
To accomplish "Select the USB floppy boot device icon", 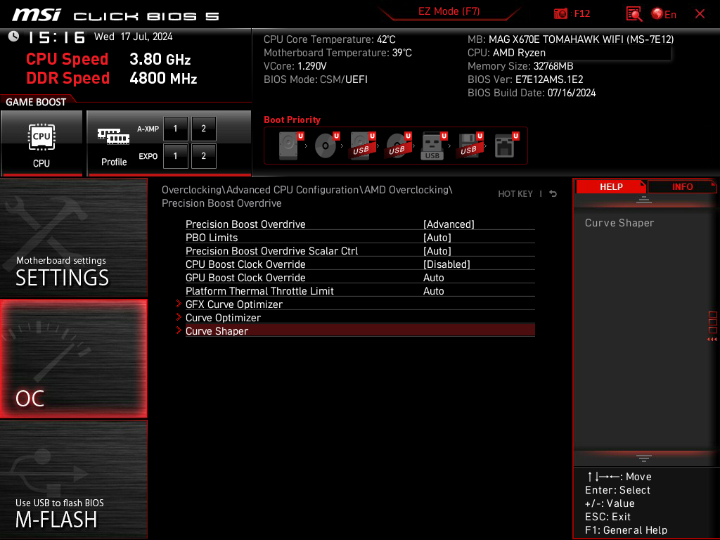I will click(x=468, y=146).
